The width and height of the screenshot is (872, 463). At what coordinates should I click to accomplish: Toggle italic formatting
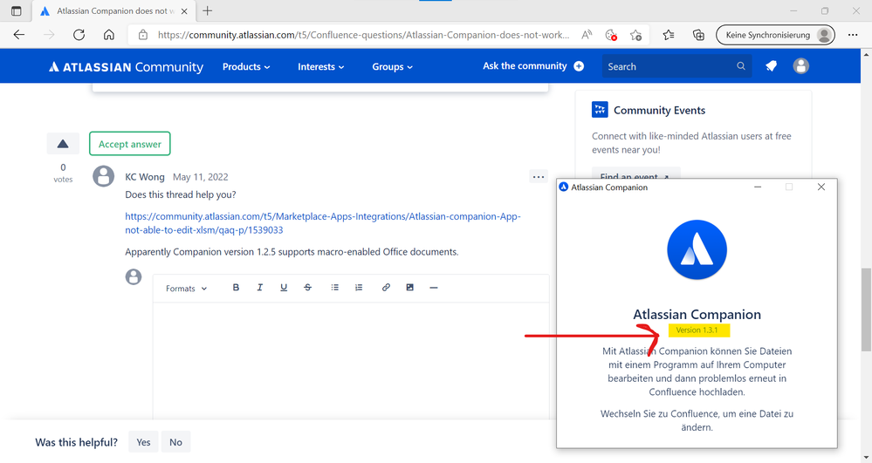click(260, 288)
